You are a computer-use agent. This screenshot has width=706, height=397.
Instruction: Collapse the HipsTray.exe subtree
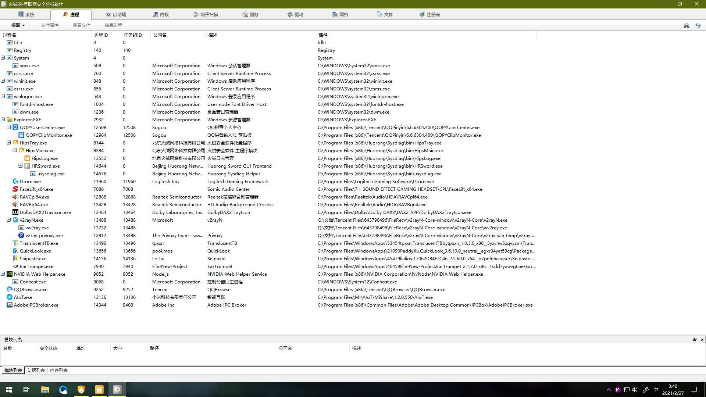(9, 143)
